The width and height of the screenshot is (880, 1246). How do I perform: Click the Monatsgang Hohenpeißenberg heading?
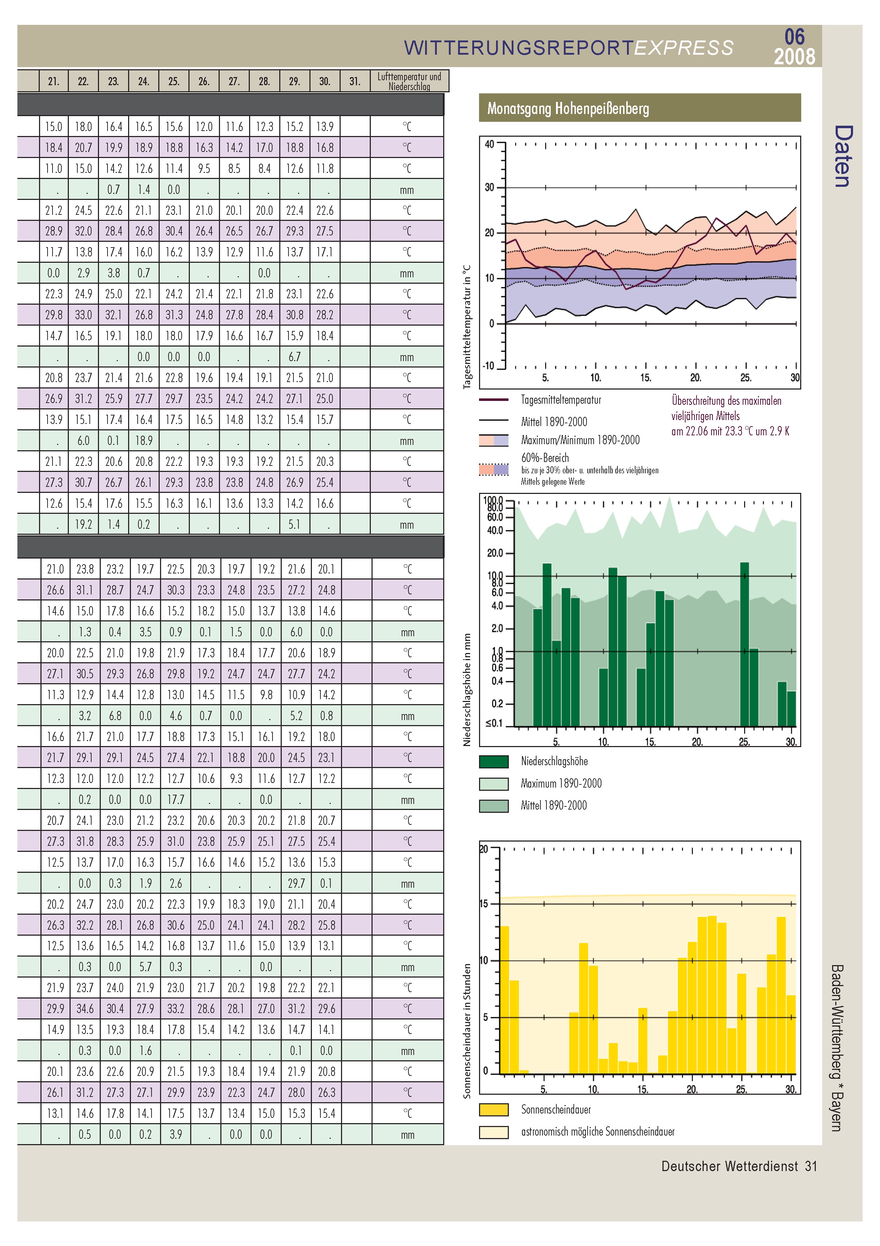tap(568, 109)
